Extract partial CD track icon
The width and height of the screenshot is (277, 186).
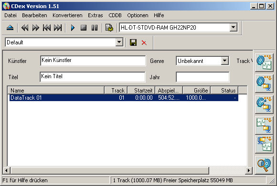point(264,104)
